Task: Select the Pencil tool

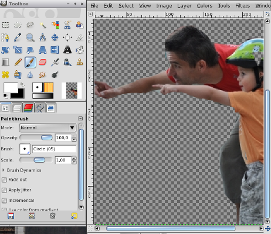Action: (18, 62)
